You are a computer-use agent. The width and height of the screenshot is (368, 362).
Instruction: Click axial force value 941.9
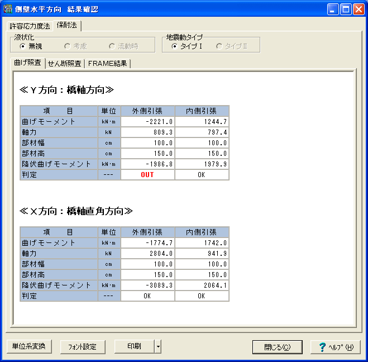pos(202,253)
